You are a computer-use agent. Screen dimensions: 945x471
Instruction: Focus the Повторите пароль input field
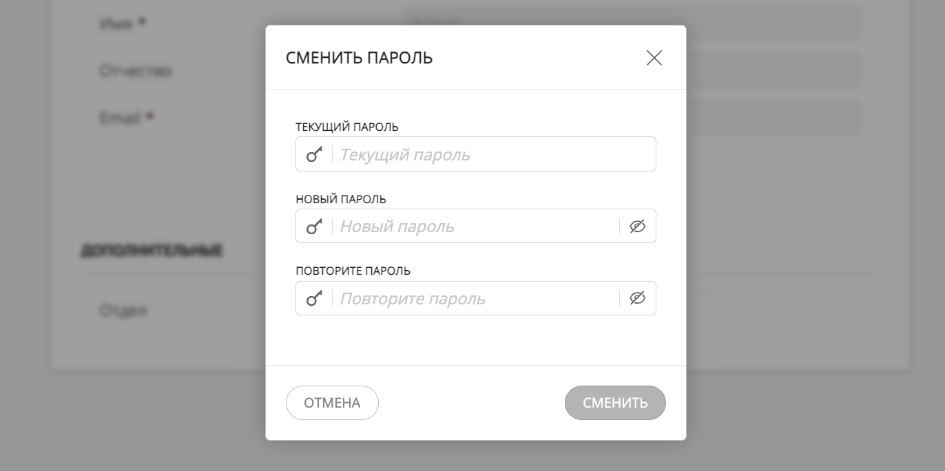coord(475,298)
